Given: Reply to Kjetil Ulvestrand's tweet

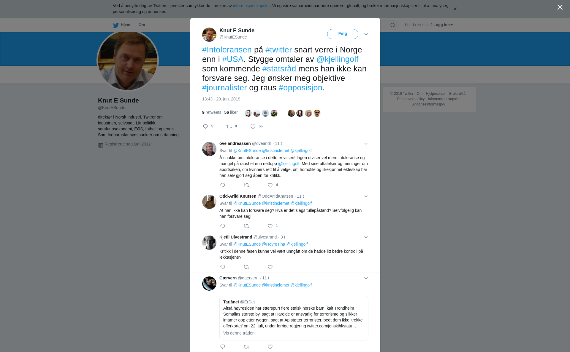Looking at the screenshot, I should [x=223, y=267].
